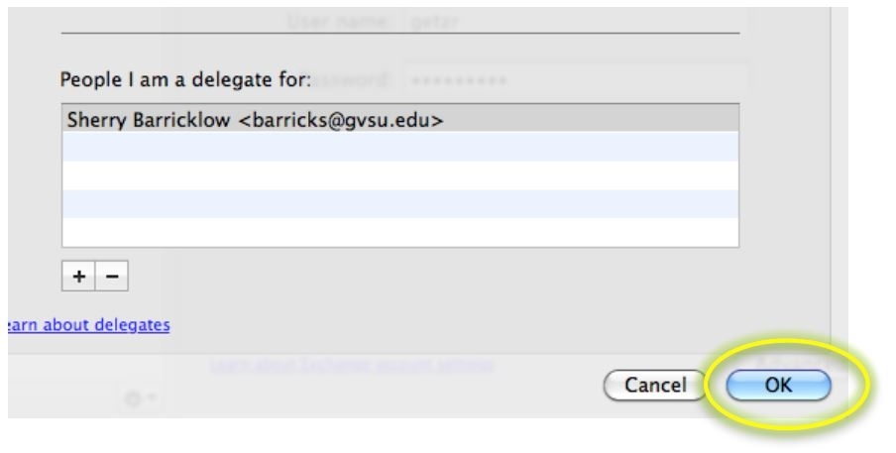Click the empty third row of delegate list
The image size is (896, 453).
399,175
